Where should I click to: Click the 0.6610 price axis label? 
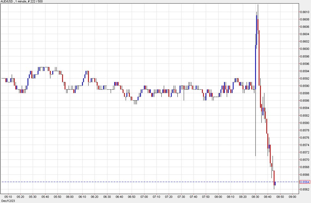click(x=304, y=12)
